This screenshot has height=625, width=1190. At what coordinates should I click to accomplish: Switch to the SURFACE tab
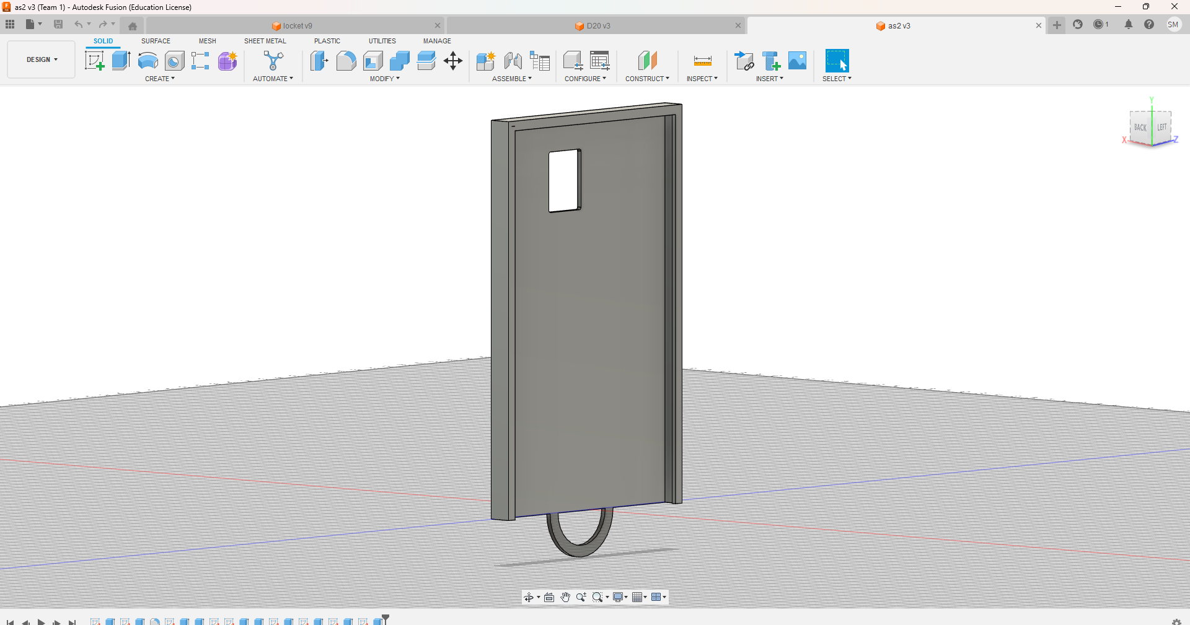tap(156, 41)
